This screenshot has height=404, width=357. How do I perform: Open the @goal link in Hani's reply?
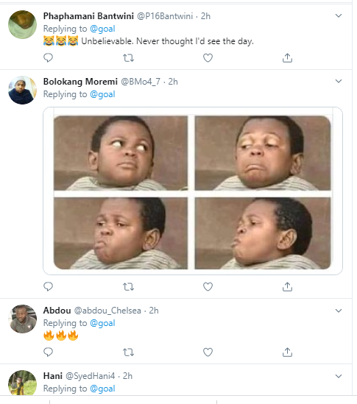[102, 389]
